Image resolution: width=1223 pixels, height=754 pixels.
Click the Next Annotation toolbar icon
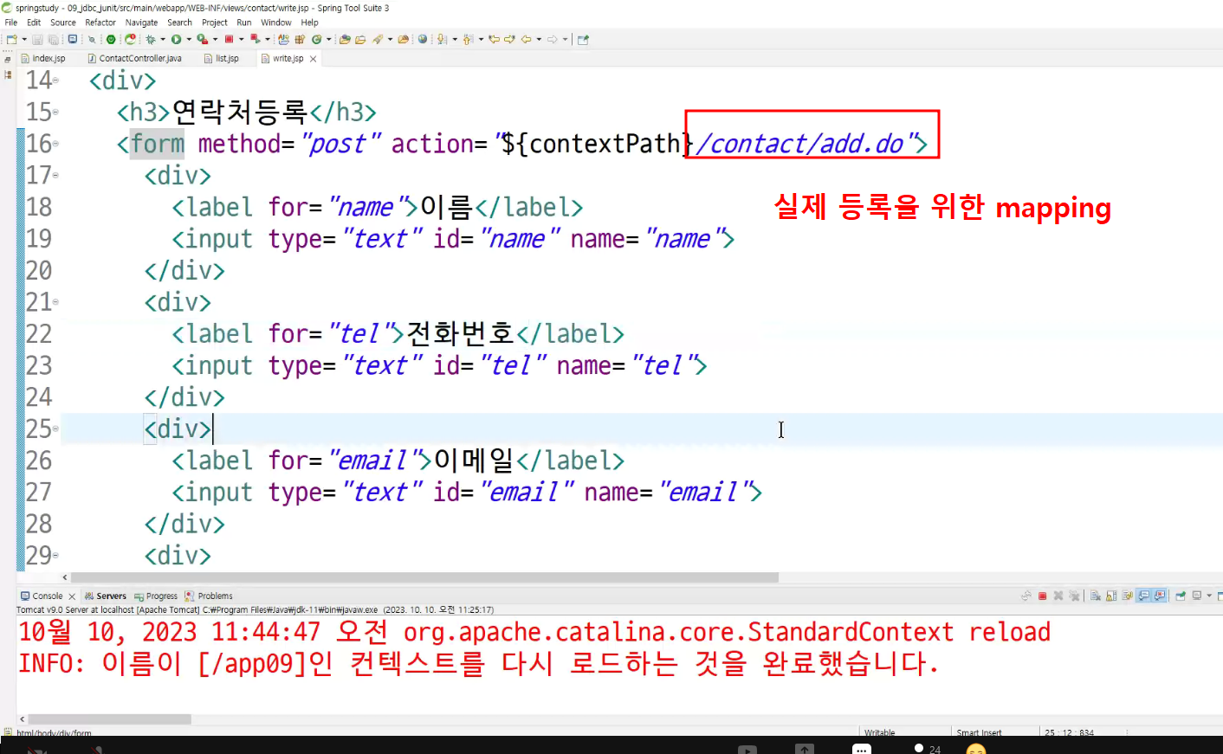441,39
